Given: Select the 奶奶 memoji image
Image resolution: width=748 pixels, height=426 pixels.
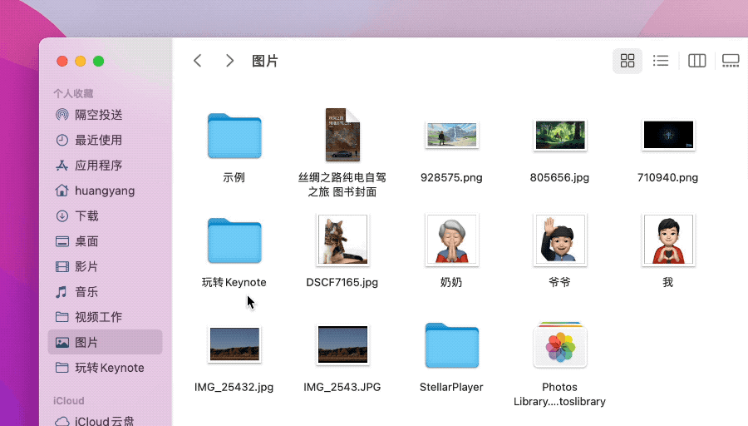Looking at the screenshot, I should pyautogui.click(x=451, y=240).
